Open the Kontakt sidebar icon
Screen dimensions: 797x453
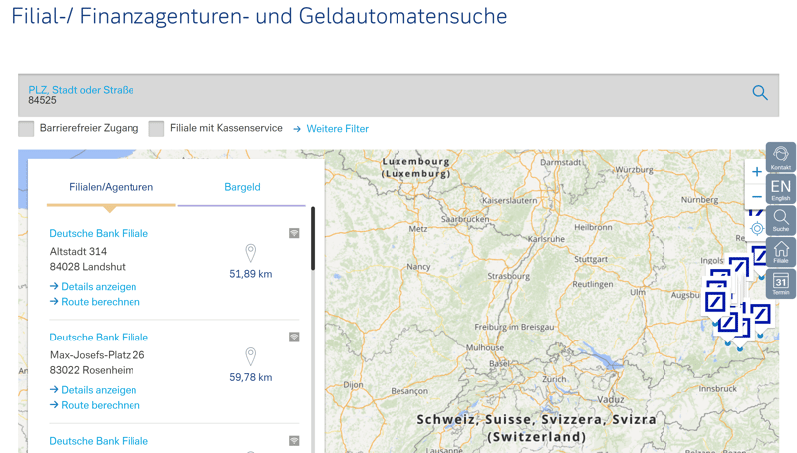(x=780, y=157)
